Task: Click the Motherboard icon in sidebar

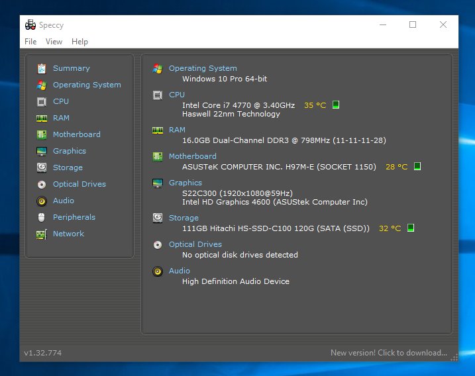Action: (x=41, y=134)
